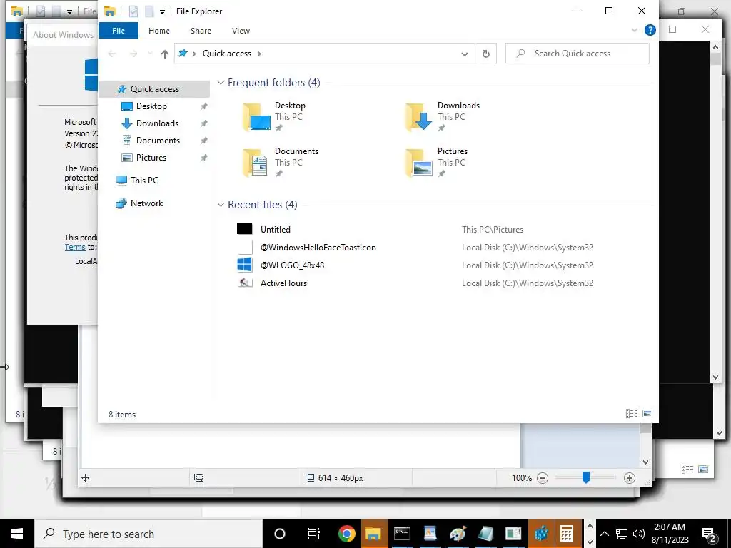Click the Forward arrow in File Explorer

click(133, 54)
